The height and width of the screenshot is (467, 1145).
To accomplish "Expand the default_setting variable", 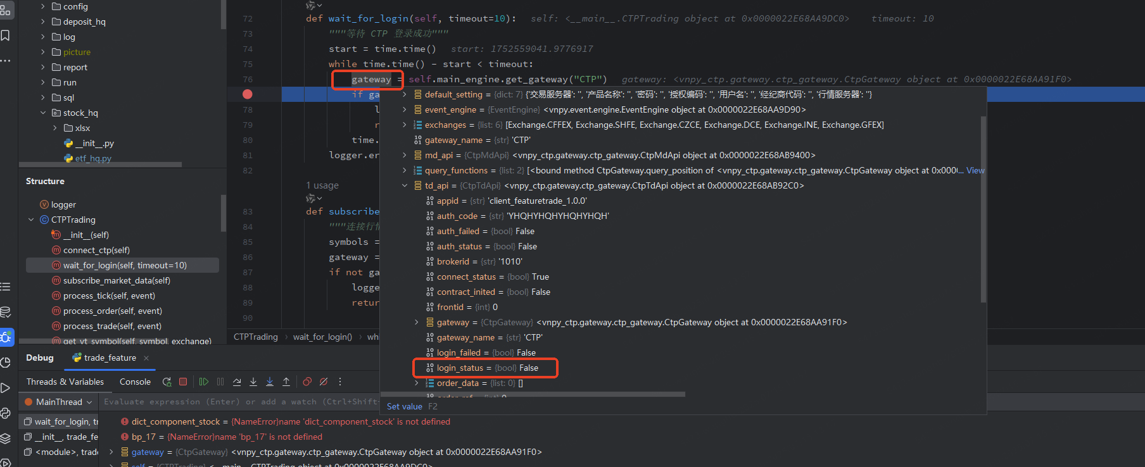I will [x=405, y=94].
